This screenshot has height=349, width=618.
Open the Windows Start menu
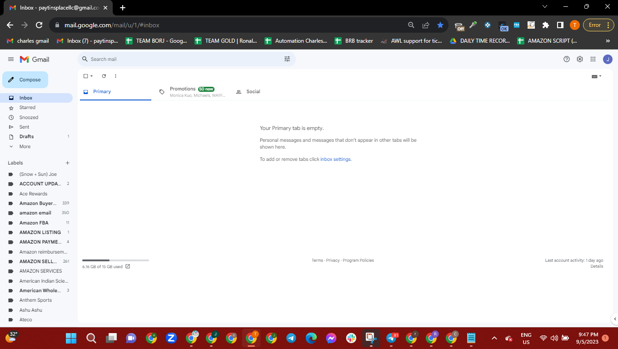coord(71,338)
